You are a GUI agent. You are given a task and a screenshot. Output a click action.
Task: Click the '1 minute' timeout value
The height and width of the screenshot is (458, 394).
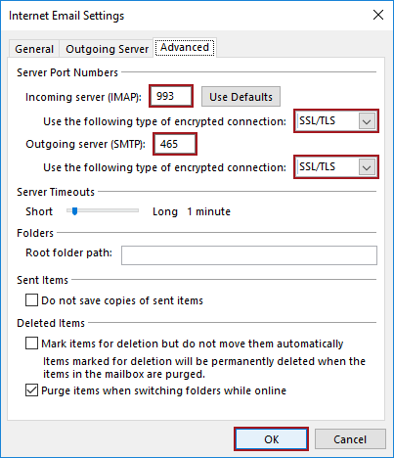tap(208, 211)
